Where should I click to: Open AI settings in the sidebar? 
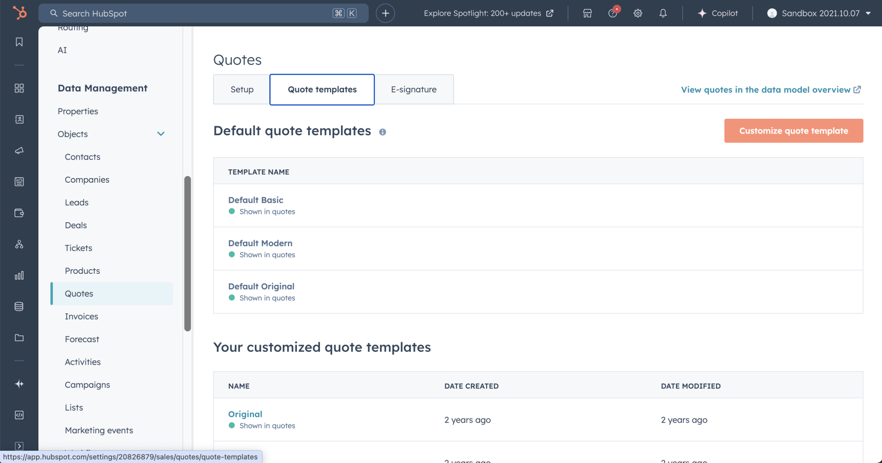click(x=62, y=50)
